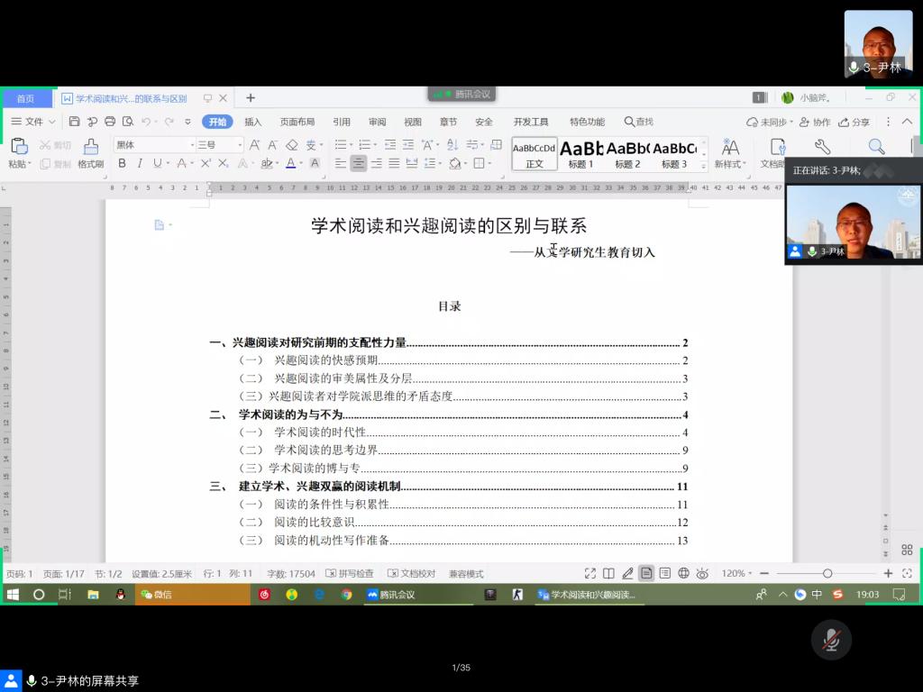
Task: Expand the font color dropdown arrow
Action: pos(301,163)
